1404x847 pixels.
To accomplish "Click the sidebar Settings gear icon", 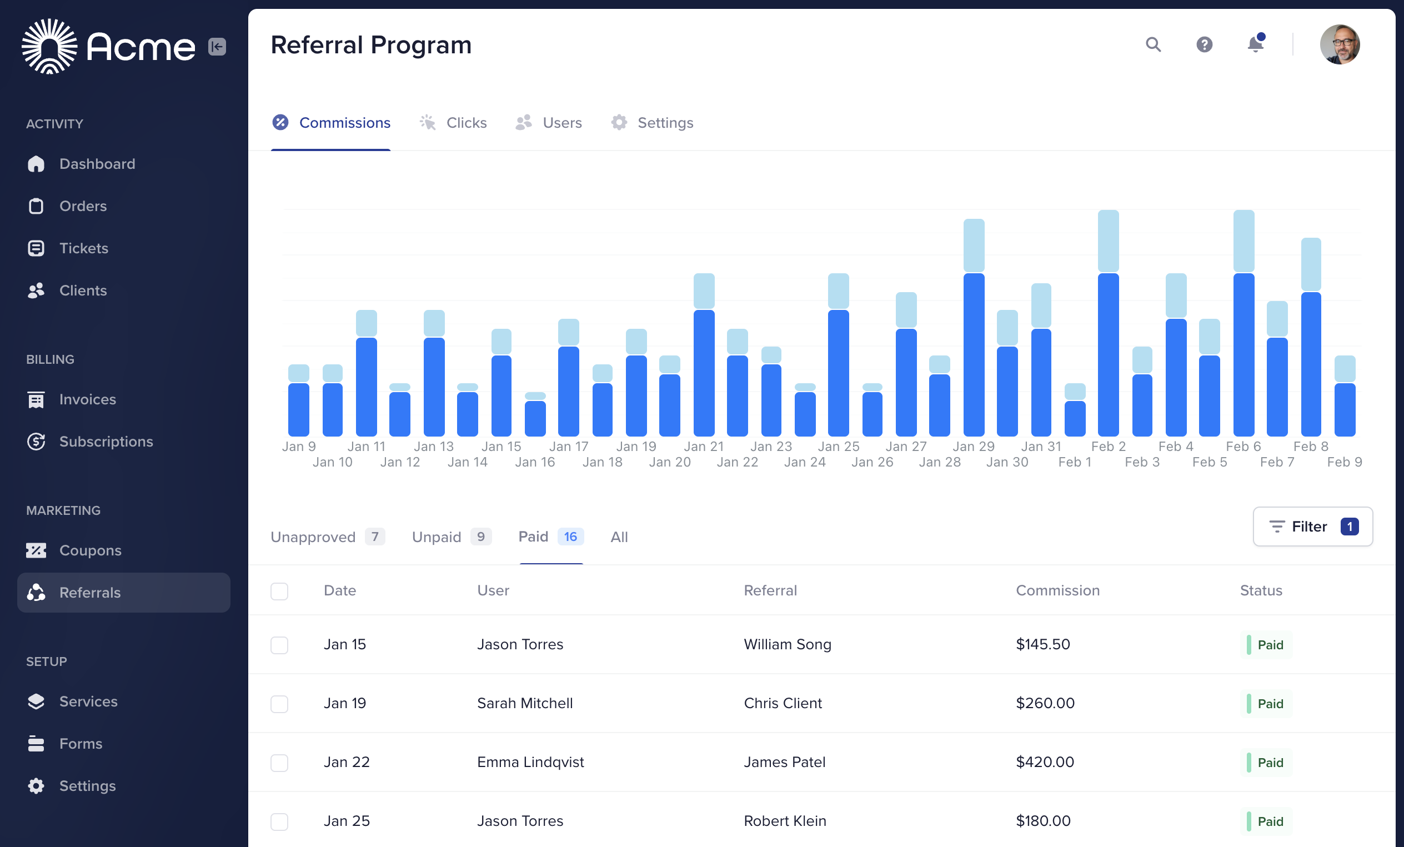I will click(x=36, y=786).
